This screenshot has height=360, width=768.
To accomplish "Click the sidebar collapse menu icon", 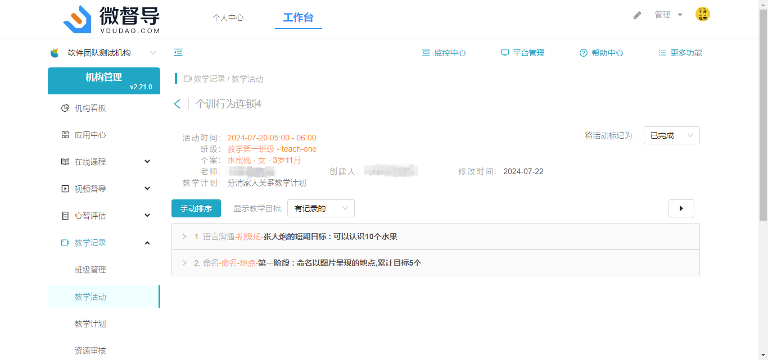I will pyautogui.click(x=178, y=53).
